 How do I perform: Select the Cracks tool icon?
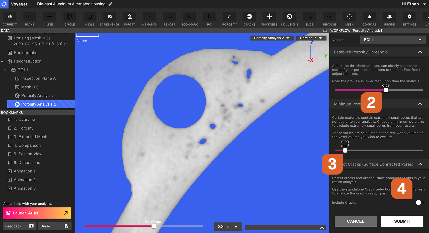249,17
